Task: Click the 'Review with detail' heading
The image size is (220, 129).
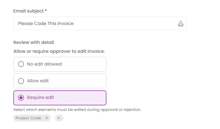Action: 34,42
